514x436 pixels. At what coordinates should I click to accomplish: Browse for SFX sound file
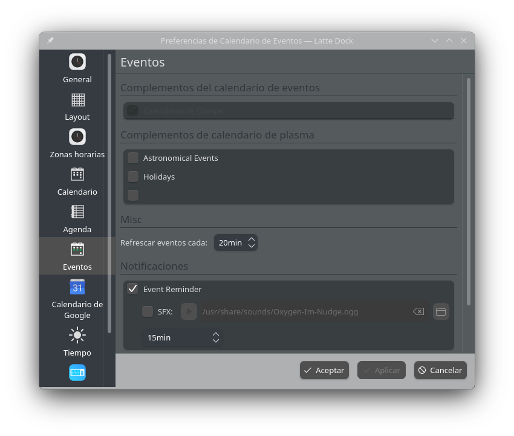(441, 311)
